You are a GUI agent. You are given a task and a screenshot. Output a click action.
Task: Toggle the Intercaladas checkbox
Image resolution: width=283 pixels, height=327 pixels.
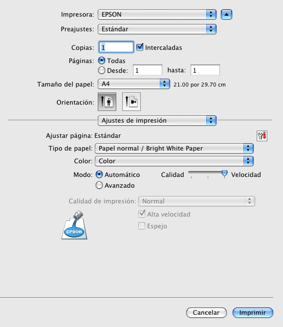140,47
